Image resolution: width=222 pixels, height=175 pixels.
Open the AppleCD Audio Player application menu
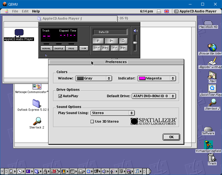pyautogui.click(x=195, y=11)
